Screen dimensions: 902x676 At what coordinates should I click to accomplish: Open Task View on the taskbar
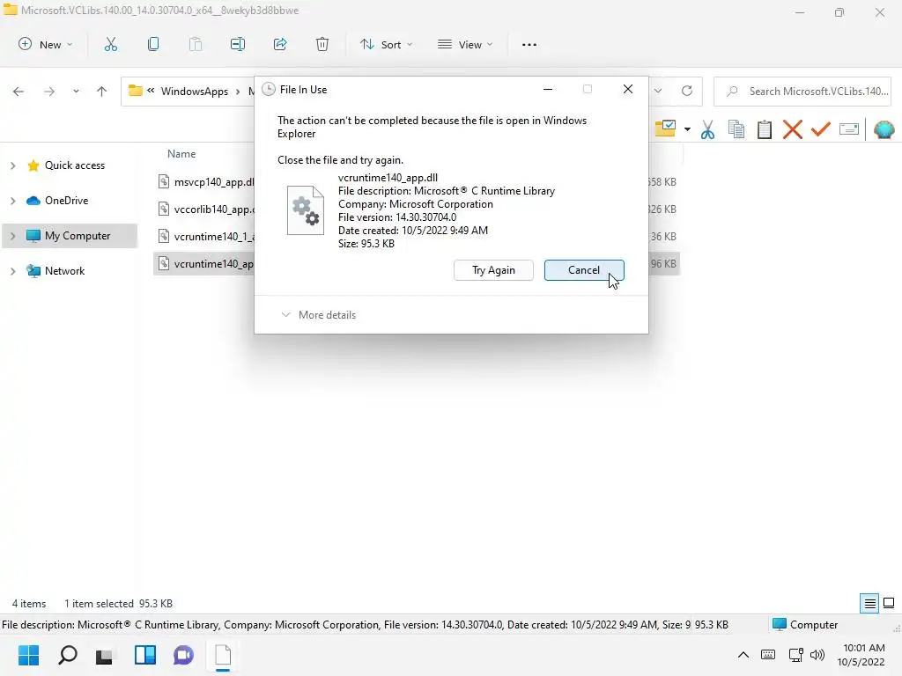(105, 655)
